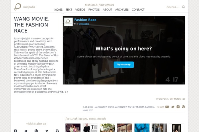Open Vicki's Vimeo profile icon
199x132 pixels.
(x=47, y=131)
